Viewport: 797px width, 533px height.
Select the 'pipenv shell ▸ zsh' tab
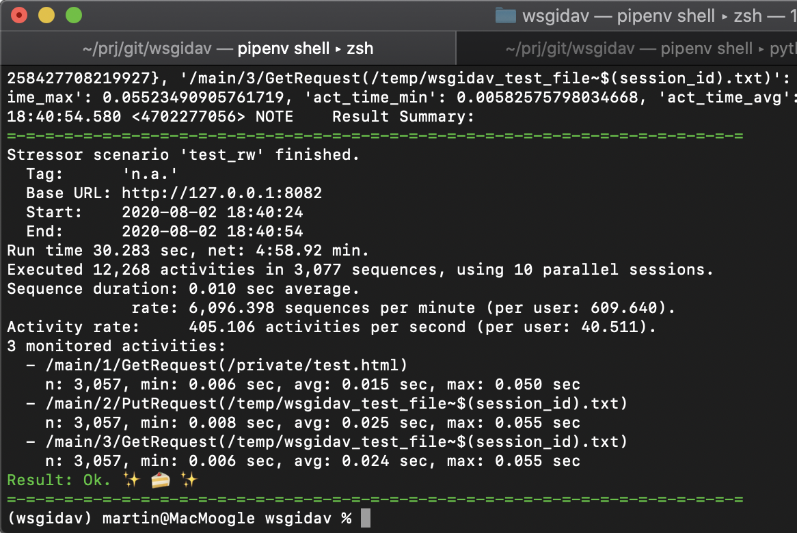[228, 49]
